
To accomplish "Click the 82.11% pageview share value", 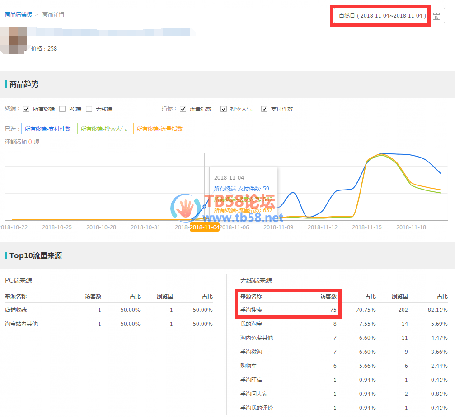I will coord(437,310).
